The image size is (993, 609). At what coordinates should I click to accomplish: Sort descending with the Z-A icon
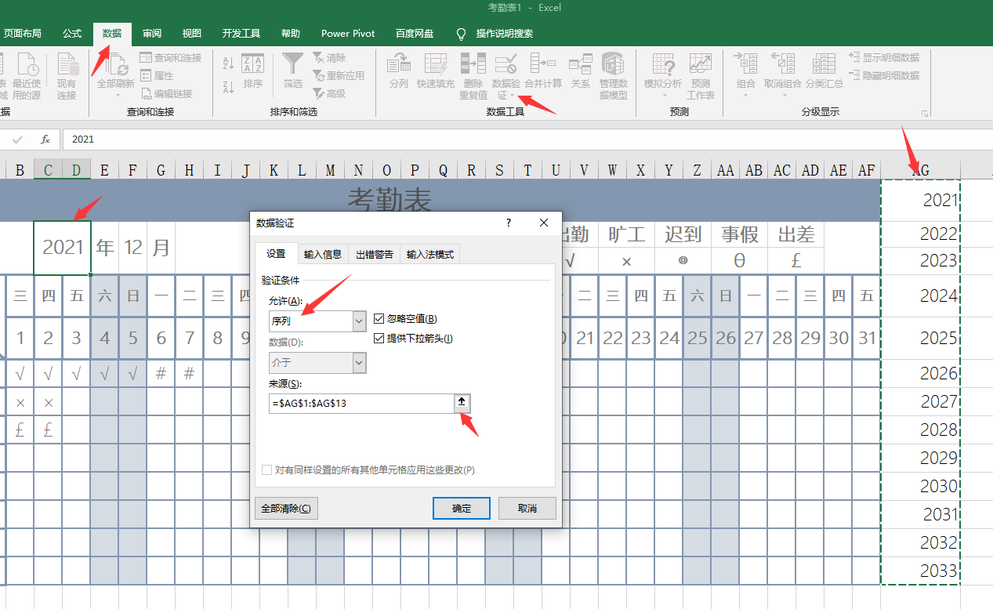click(229, 86)
